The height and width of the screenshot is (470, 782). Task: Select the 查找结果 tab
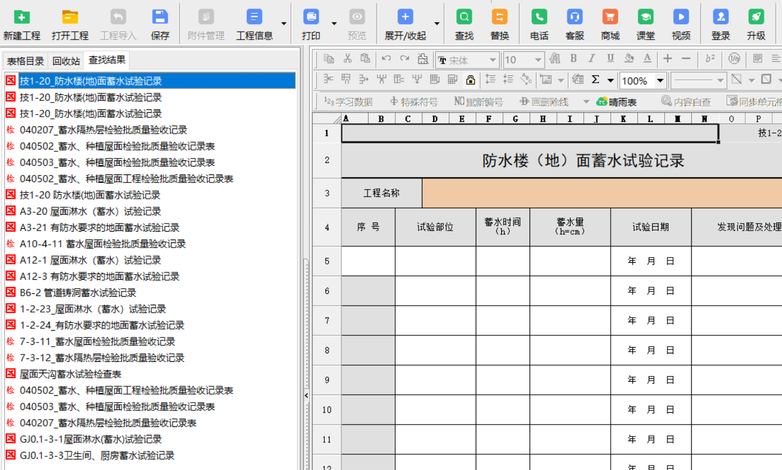click(107, 60)
